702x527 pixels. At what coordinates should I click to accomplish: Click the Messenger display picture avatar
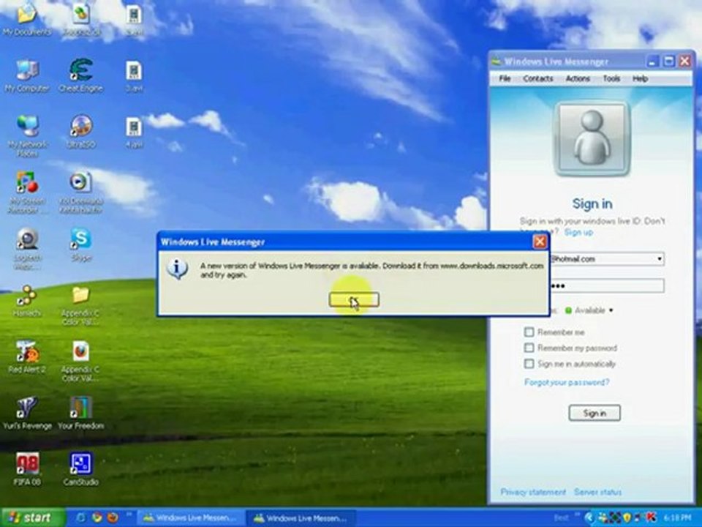tap(592, 139)
